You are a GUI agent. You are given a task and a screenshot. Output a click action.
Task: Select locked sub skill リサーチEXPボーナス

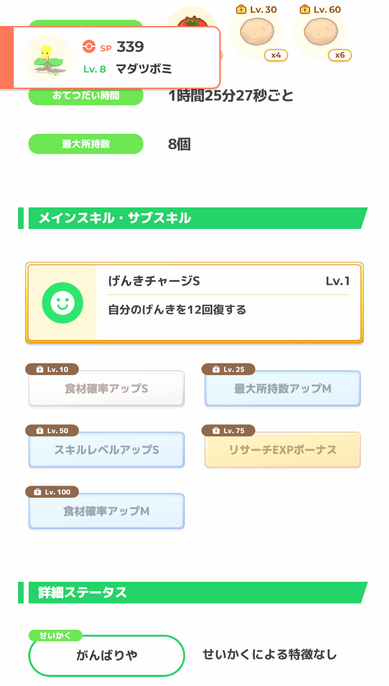[x=283, y=450]
